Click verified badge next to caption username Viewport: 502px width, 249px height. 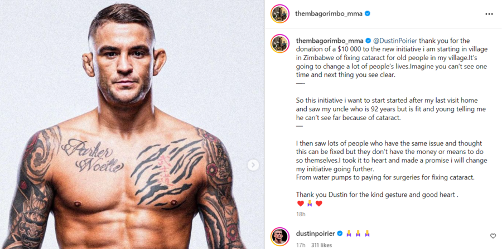(368, 41)
